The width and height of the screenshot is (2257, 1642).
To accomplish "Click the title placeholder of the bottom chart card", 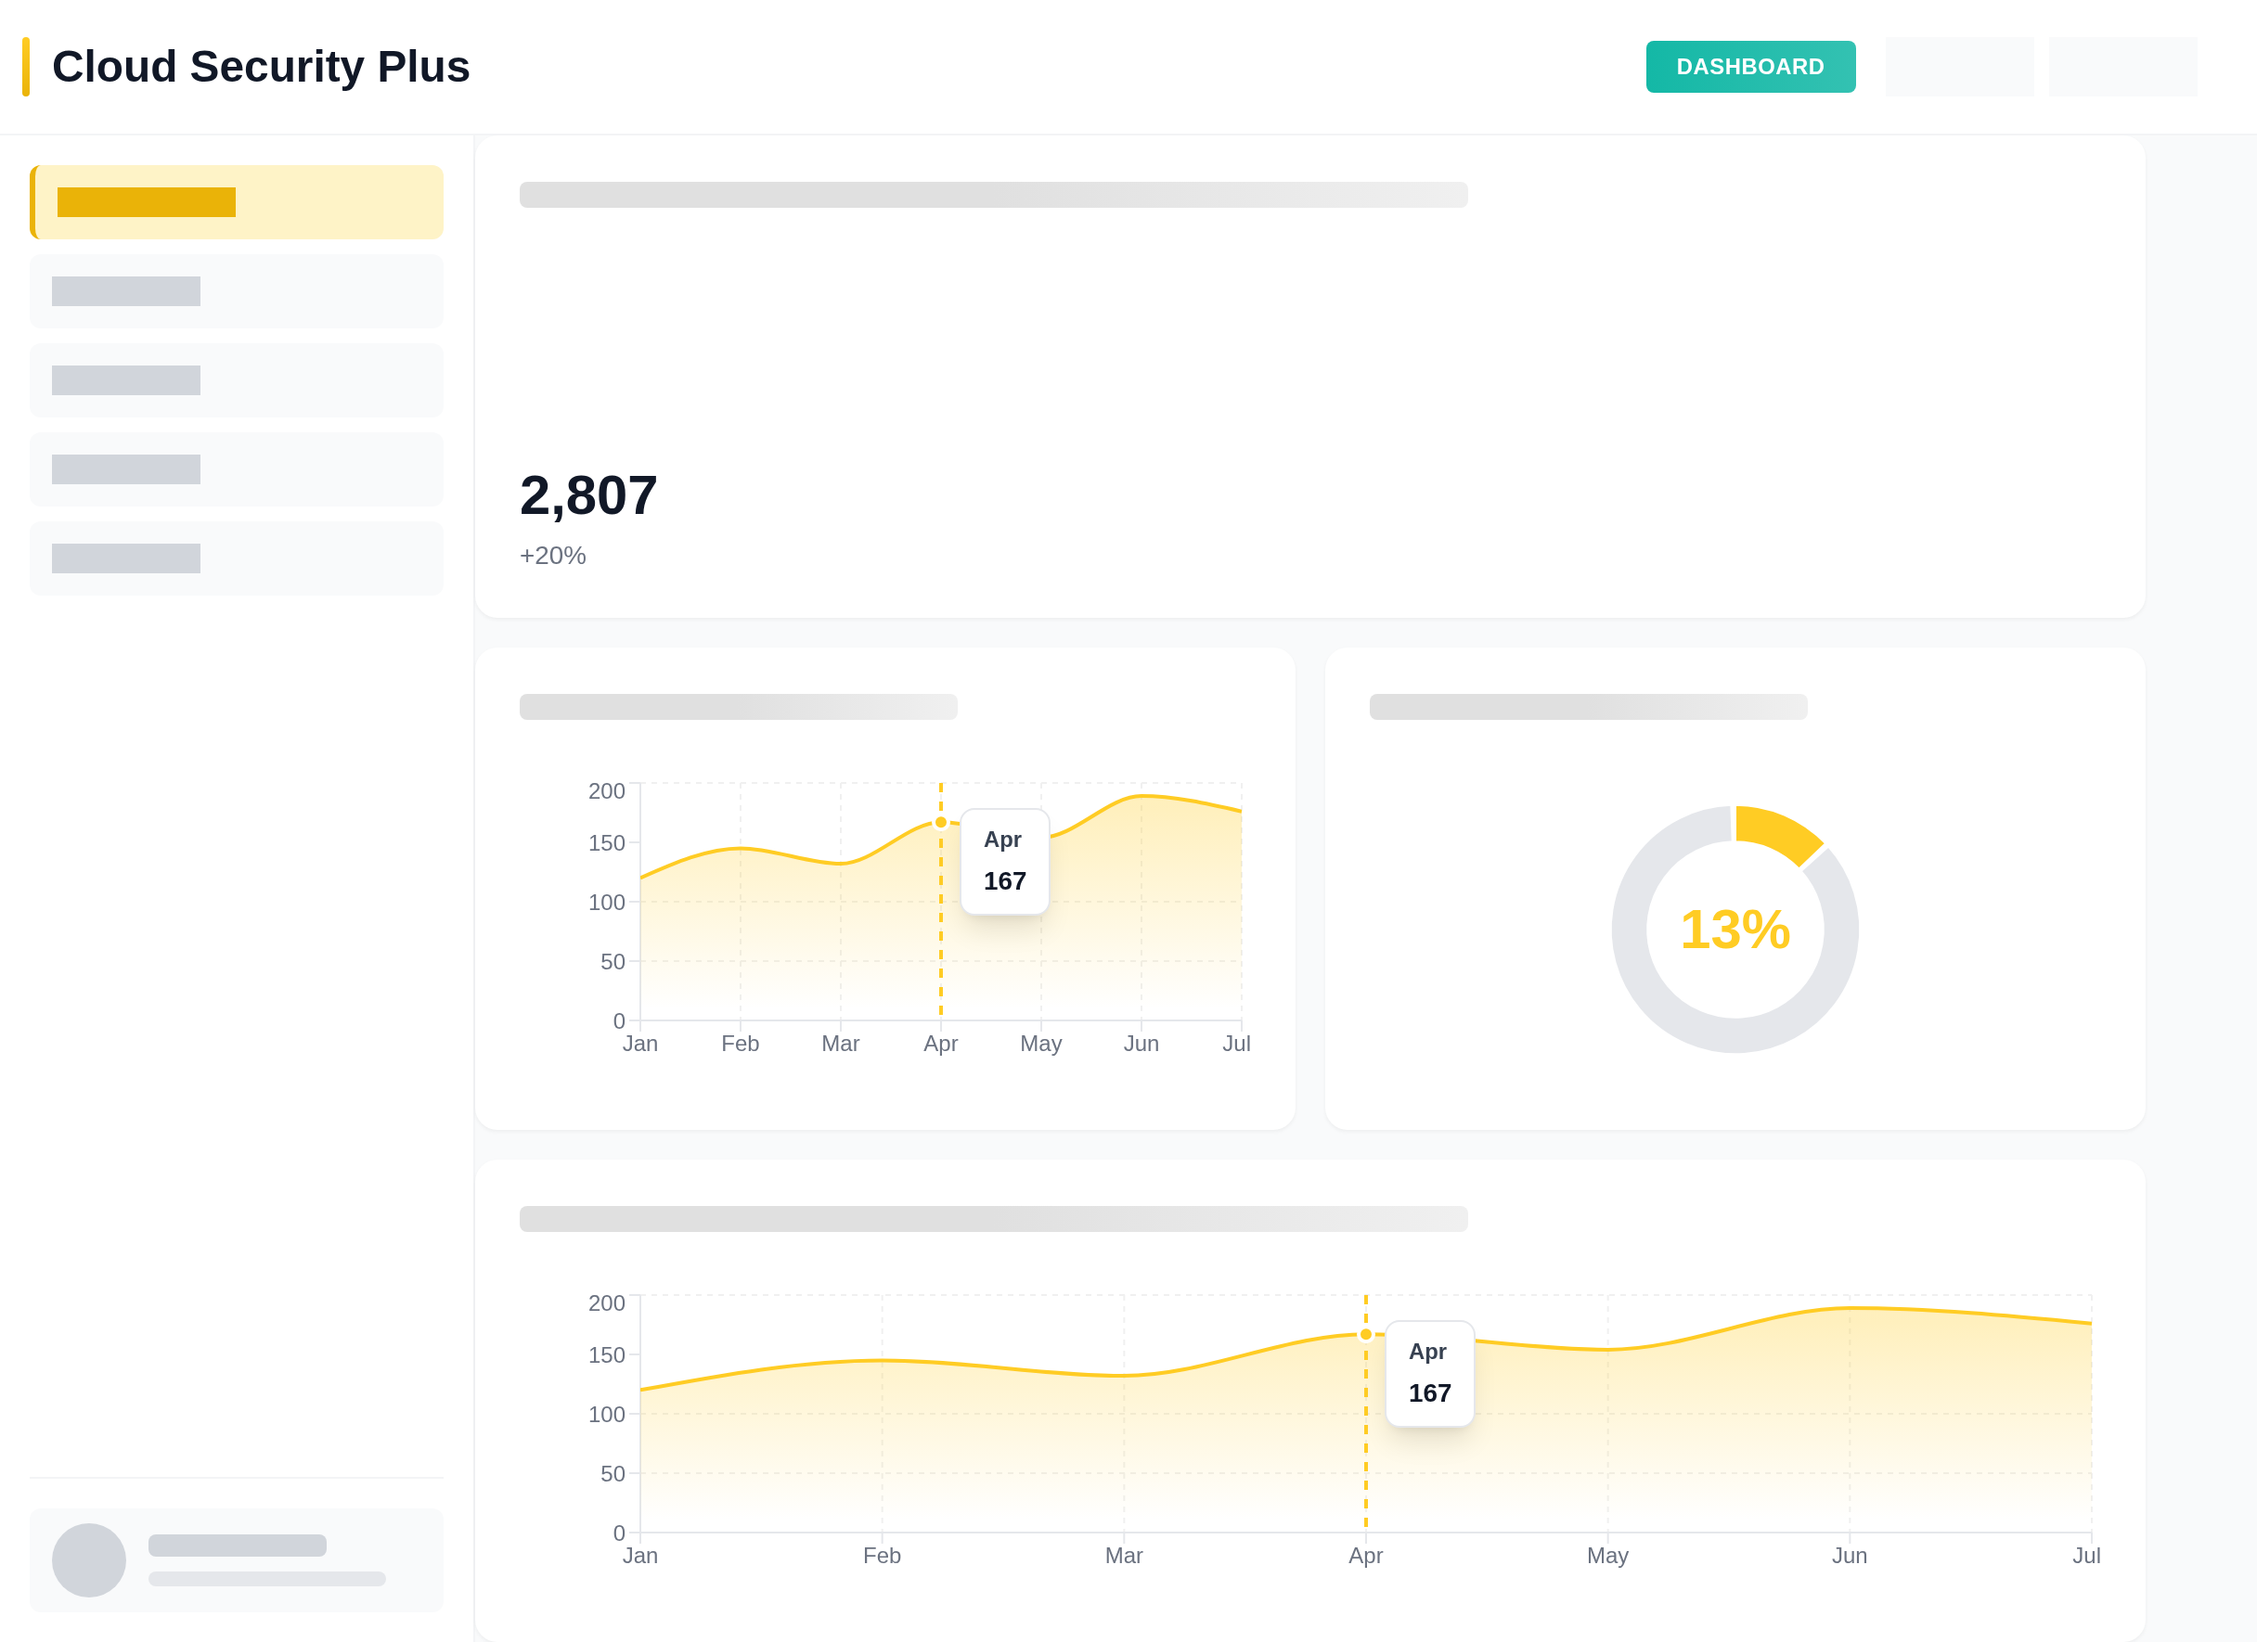I will (993, 1217).
